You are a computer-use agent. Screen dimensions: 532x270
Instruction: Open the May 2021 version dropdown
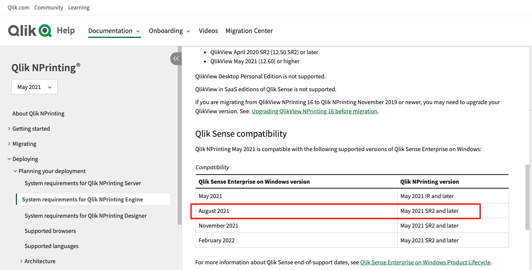coord(34,87)
